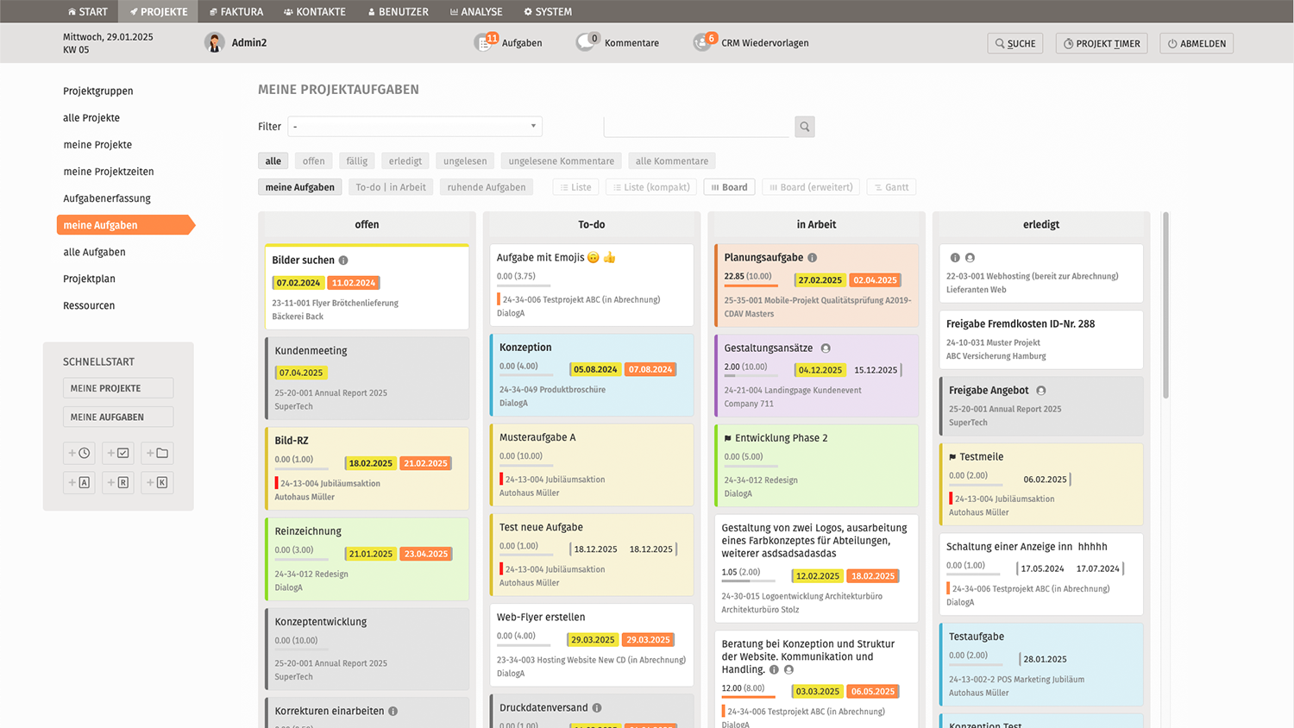Switch to 'ruhende Aufgaben' filter
The height and width of the screenshot is (728, 1294).
click(x=486, y=187)
